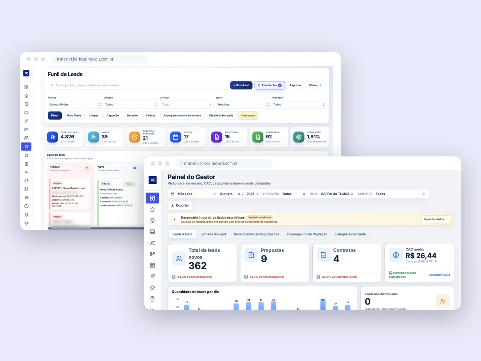Click the + Novo Lead button
This screenshot has width=481, height=361.
pyautogui.click(x=241, y=85)
